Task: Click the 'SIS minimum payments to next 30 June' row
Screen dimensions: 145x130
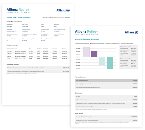Action: pyautogui.click(x=106, y=107)
